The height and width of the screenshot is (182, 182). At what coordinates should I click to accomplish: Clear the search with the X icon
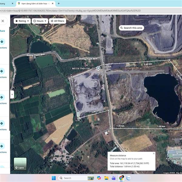(x=3, y=21)
